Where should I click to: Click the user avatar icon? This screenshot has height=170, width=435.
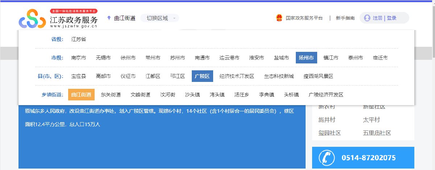point(367,18)
